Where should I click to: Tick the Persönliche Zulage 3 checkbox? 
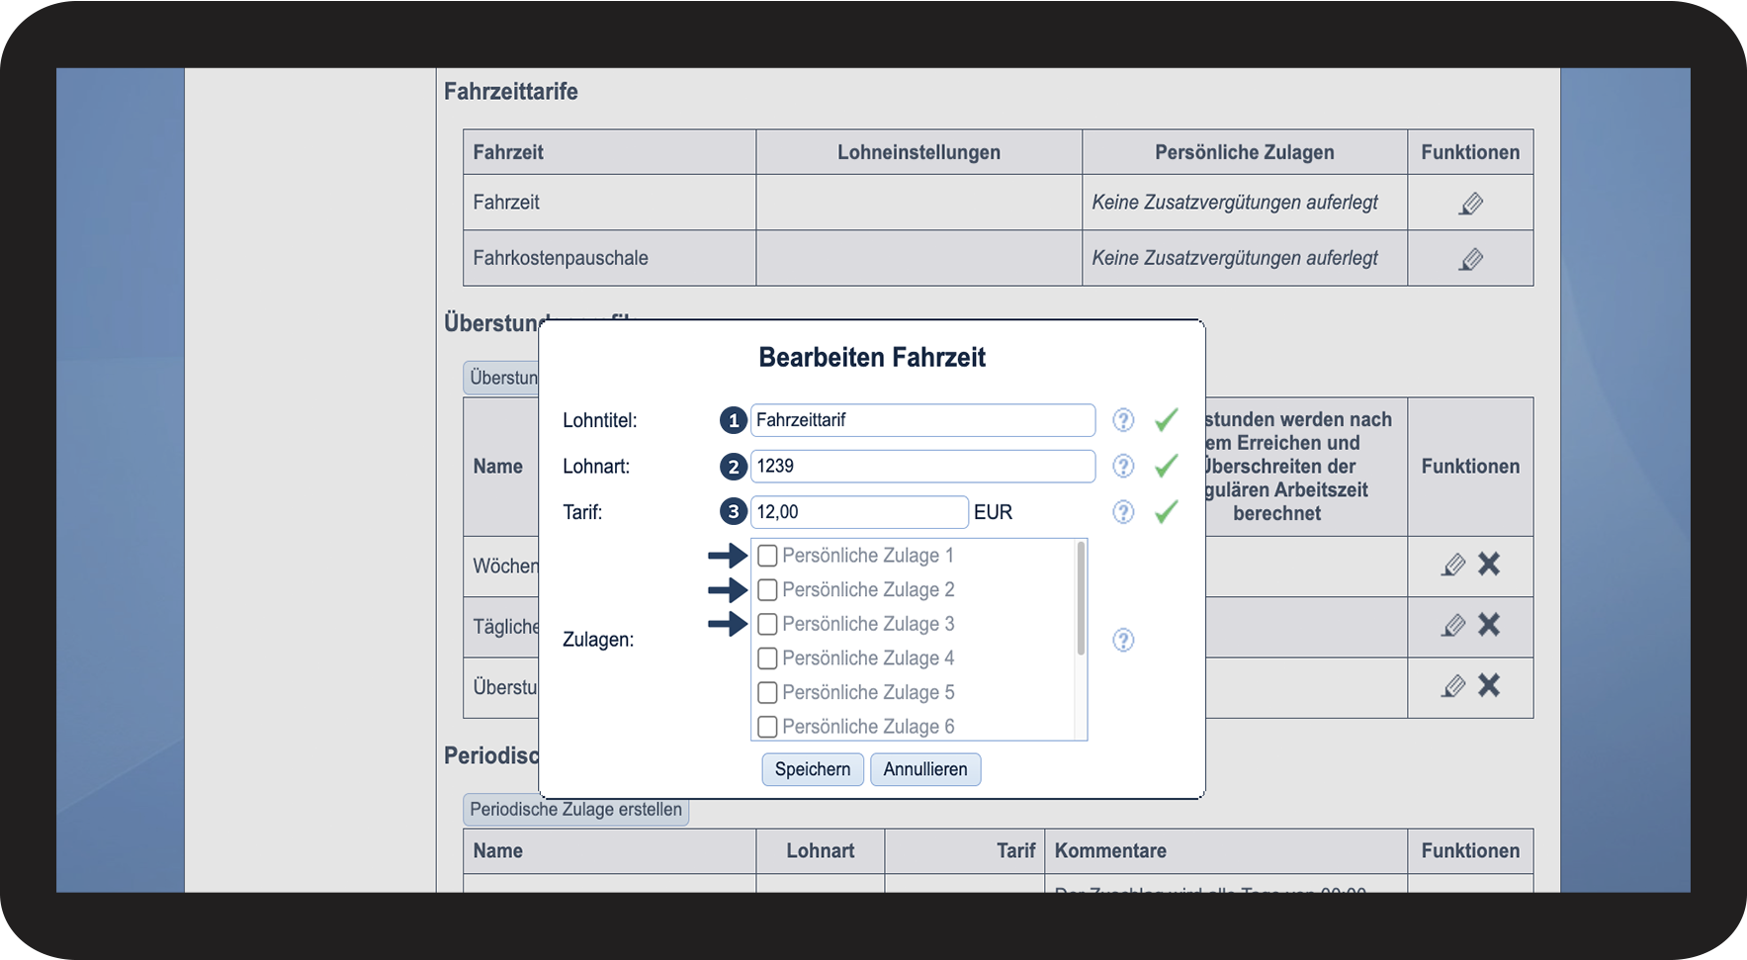pyautogui.click(x=767, y=624)
